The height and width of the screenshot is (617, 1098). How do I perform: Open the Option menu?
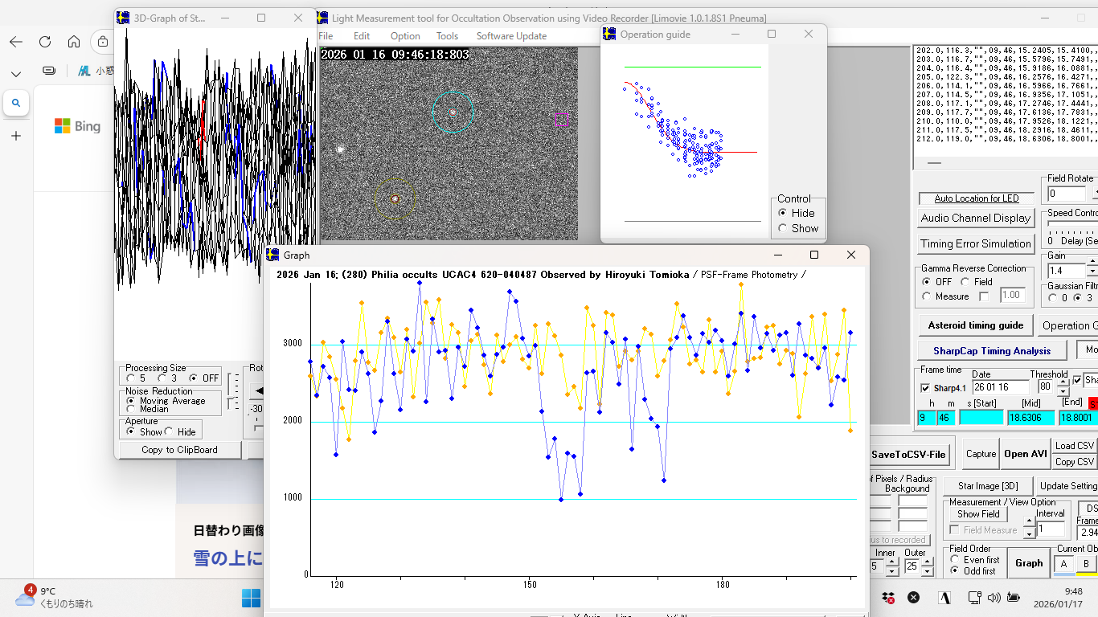coord(405,36)
